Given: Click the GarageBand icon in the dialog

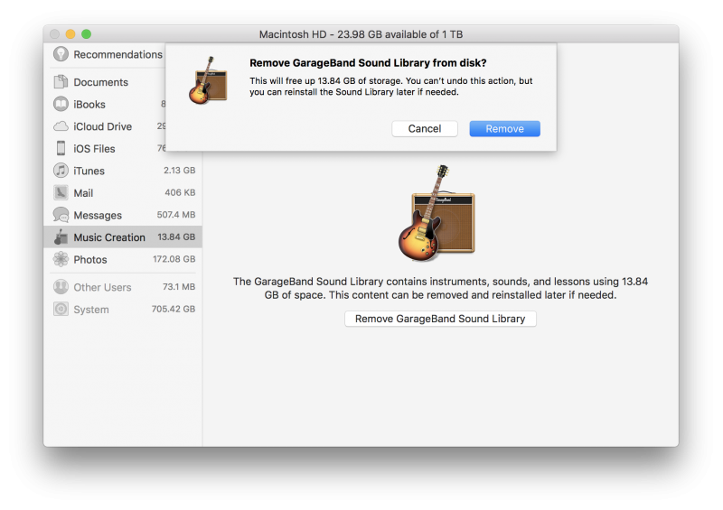Looking at the screenshot, I should tap(208, 80).
